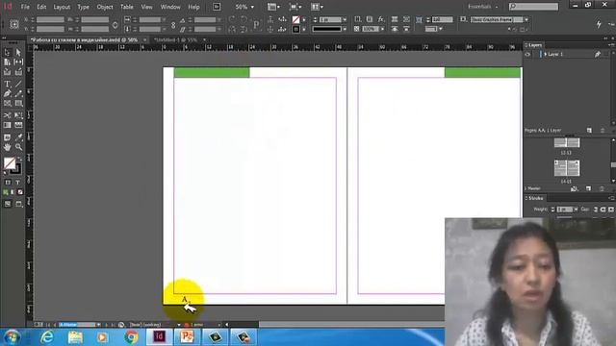The width and height of the screenshot is (616, 346).
Task: Open the Arrange Documents dropdown
Action: pos(317,7)
